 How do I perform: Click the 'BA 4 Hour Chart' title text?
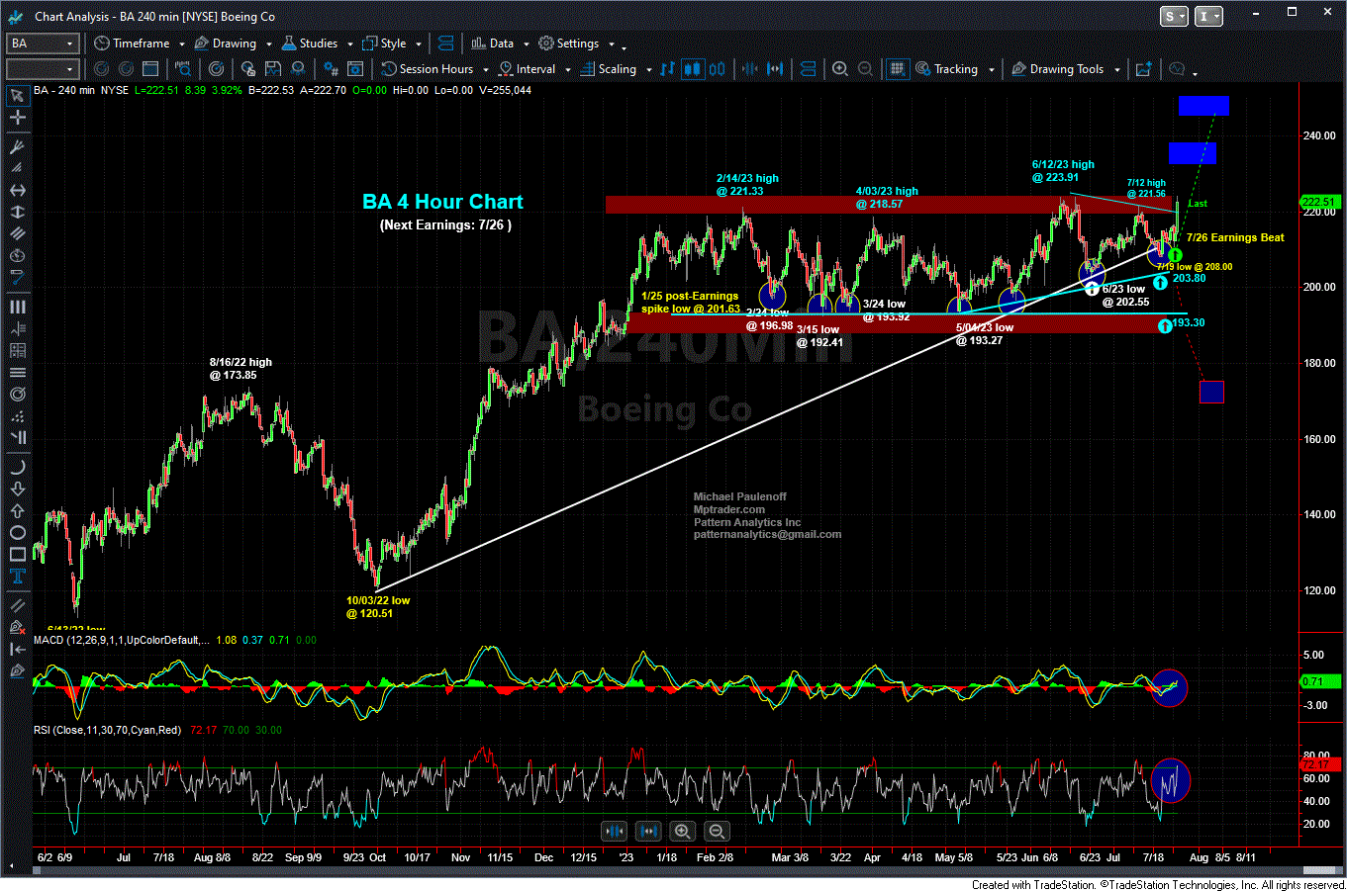tap(442, 202)
